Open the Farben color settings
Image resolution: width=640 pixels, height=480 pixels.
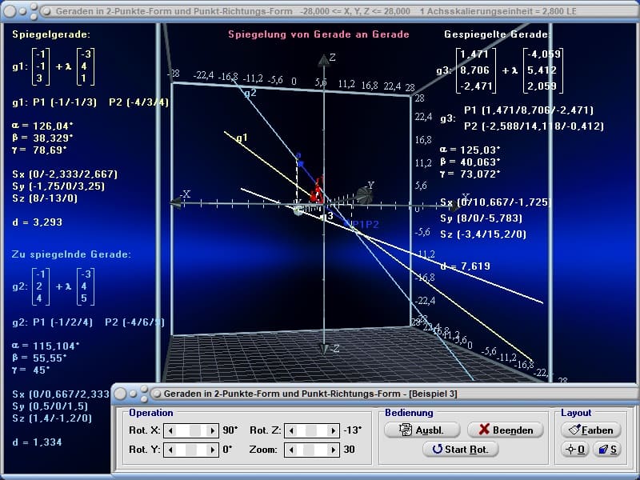[x=590, y=430]
